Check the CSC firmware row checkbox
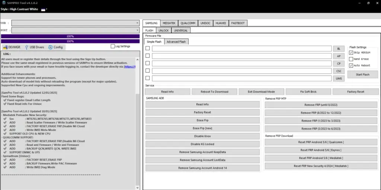 (147, 71)
